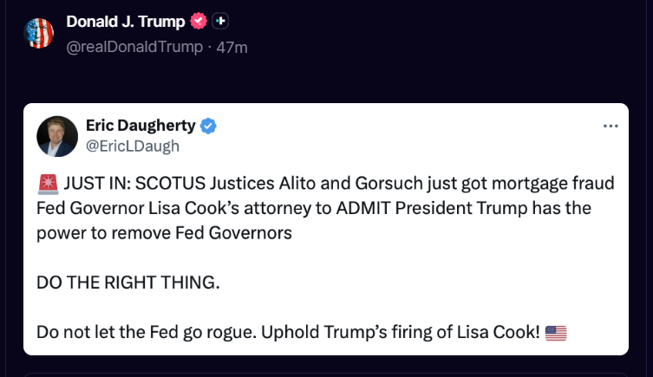Click the plus badge next to Trump's verified badge
This screenshot has height=377, width=653.
click(x=220, y=20)
